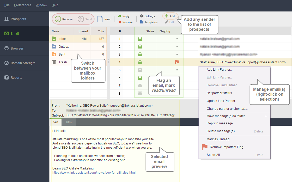Open email Templates

149,22
